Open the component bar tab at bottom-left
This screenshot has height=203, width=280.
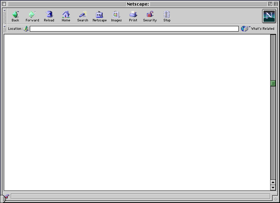click(2, 198)
